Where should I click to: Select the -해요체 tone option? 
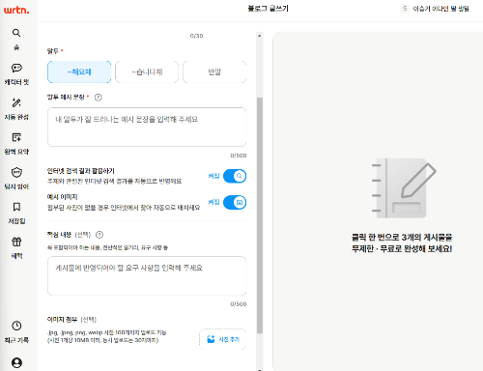(x=79, y=71)
